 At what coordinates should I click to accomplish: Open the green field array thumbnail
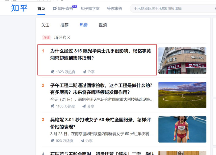tap(182, 95)
